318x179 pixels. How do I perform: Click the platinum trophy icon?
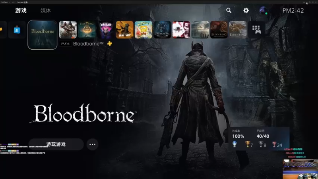pyautogui.click(x=235, y=144)
